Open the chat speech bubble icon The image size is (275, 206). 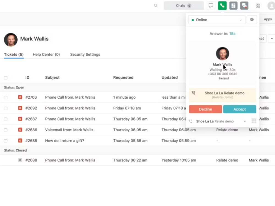[211, 5]
